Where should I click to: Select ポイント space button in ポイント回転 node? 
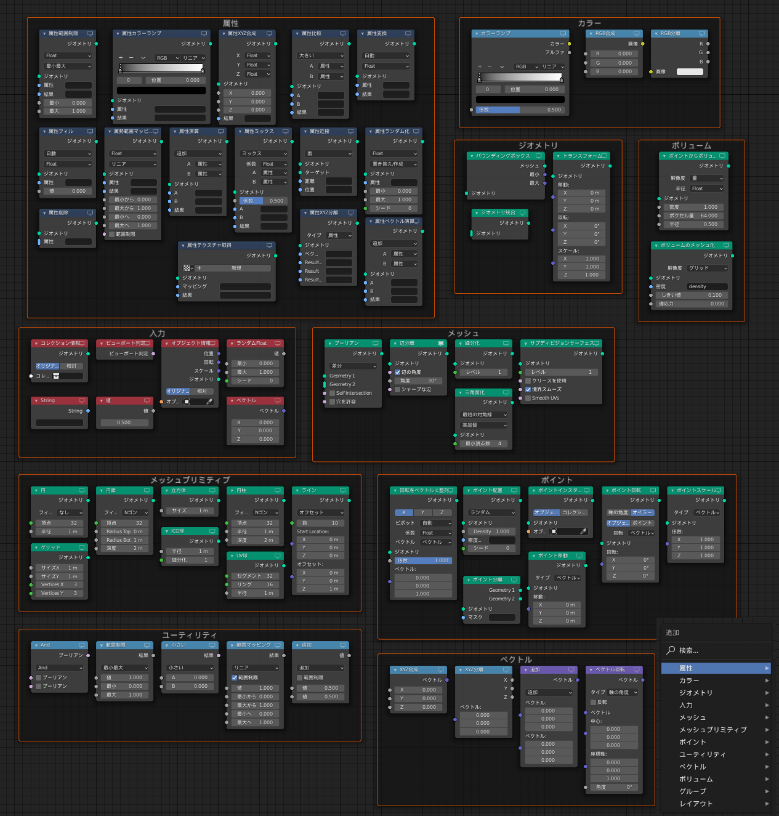click(642, 523)
